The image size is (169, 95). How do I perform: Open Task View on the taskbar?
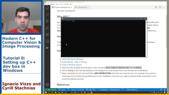point(52,92)
